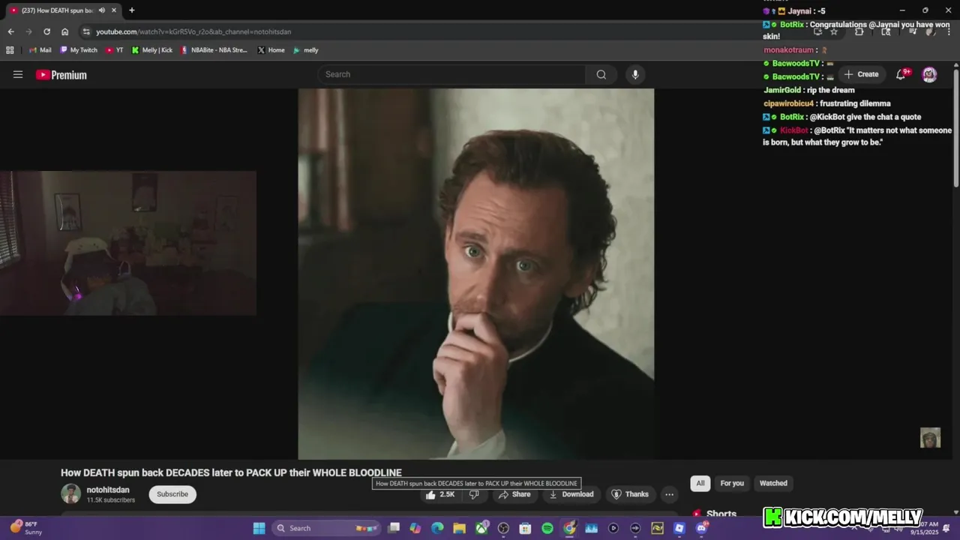960x540 pixels.
Task: Open notohitsdan channel avatar
Action: (x=70, y=494)
